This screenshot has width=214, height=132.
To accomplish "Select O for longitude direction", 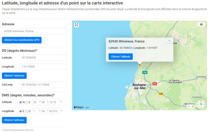I will (x=27, y=111).
